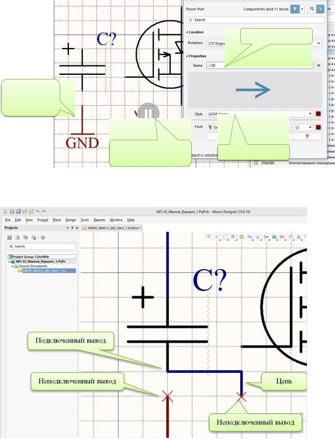
Task: Click the Search field in Projects panel
Action: coord(42,246)
